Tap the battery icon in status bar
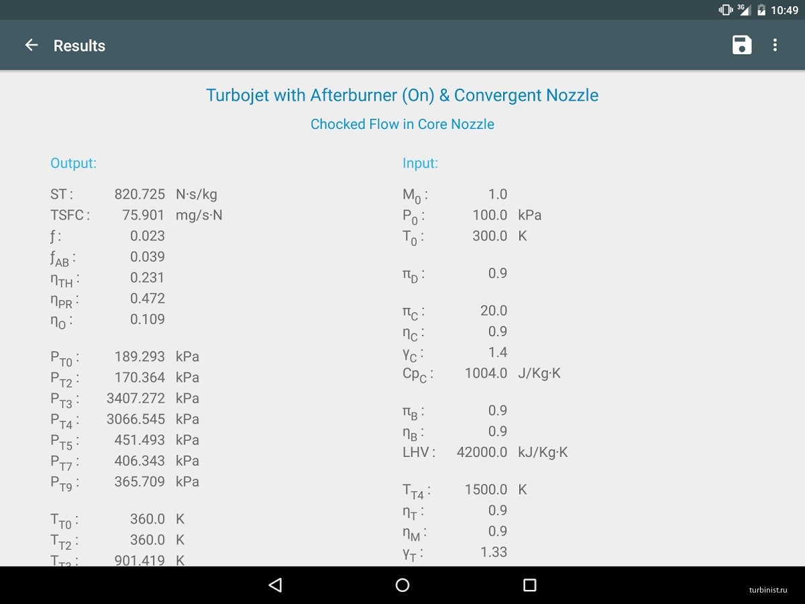 (761, 9)
